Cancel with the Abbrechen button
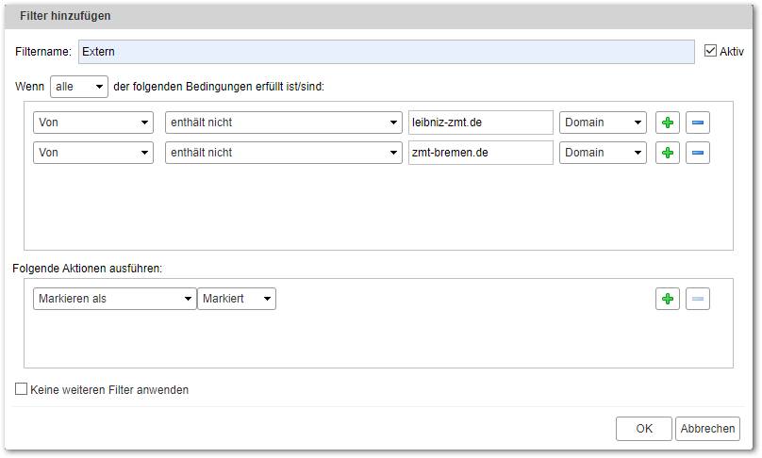Screen dimensions: 762x458 coord(707,429)
